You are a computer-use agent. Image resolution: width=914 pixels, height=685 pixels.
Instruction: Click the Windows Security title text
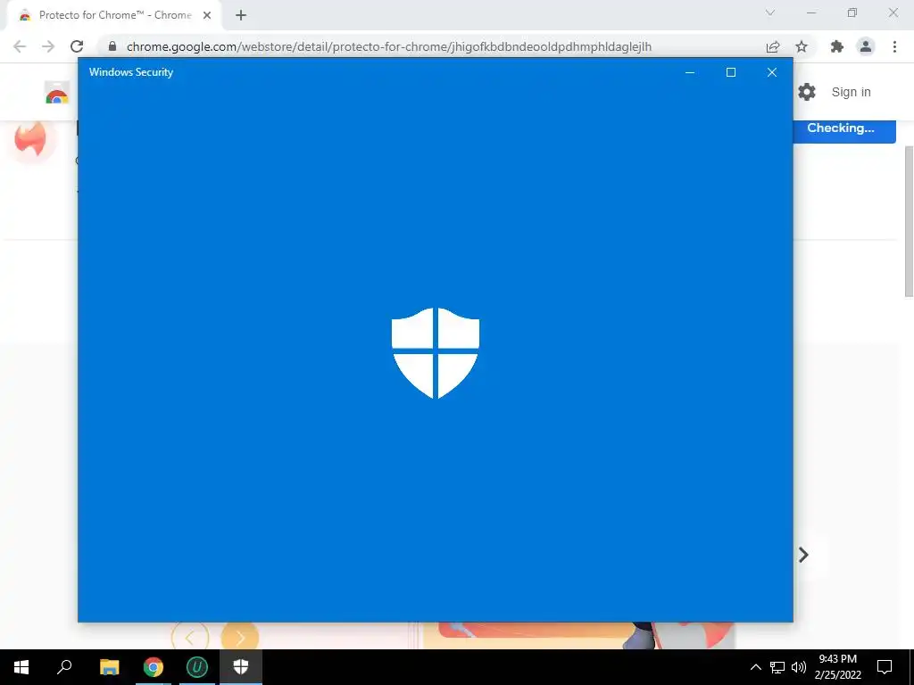(x=131, y=72)
